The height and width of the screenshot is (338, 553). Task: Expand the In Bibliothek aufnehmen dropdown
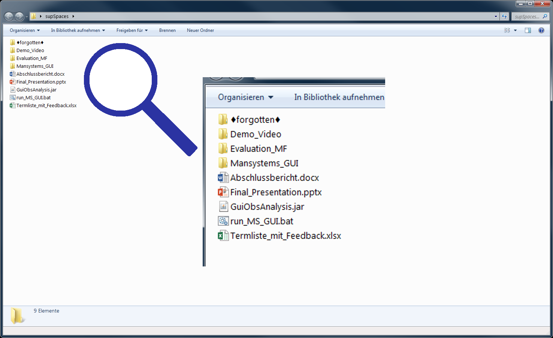click(x=78, y=30)
